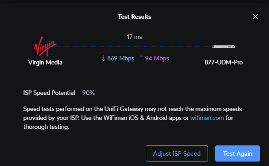
Task: Close the Test Results dialog
Action: [x=256, y=17]
